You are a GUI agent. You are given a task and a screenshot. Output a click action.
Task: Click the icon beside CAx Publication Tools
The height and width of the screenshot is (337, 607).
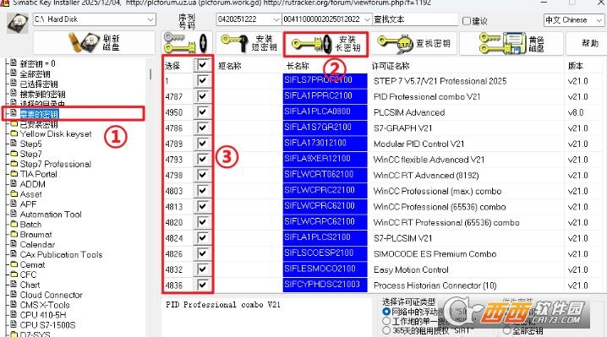tap(14, 254)
